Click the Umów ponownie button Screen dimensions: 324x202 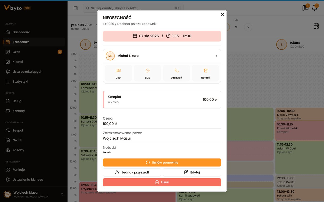162,162
